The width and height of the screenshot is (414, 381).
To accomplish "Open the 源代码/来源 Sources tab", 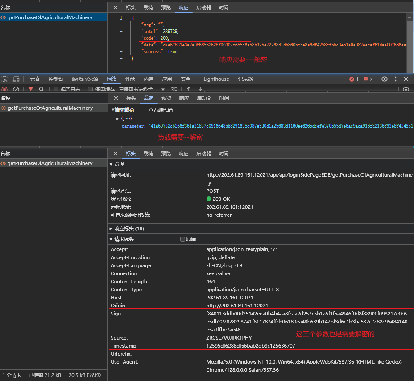I will pyautogui.click(x=85, y=79).
